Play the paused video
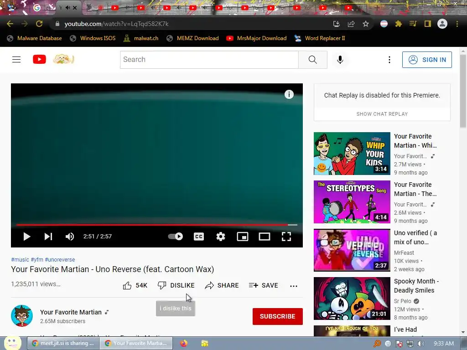This screenshot has height=350, width=467. tap(27, 237)
